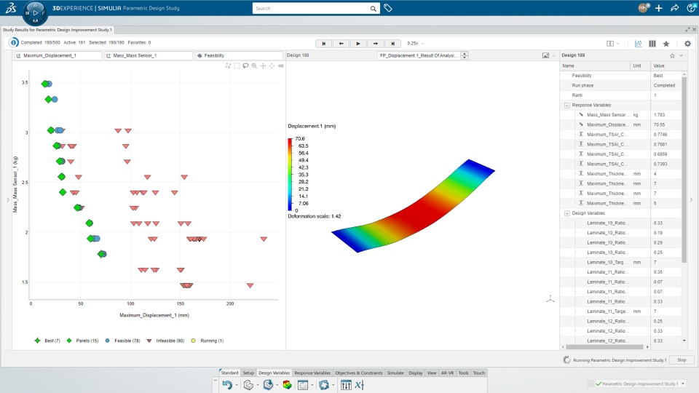Viewport: 699px width, 393px height.
Task: Select the scatter plot view icon
Action: (638, 44)
